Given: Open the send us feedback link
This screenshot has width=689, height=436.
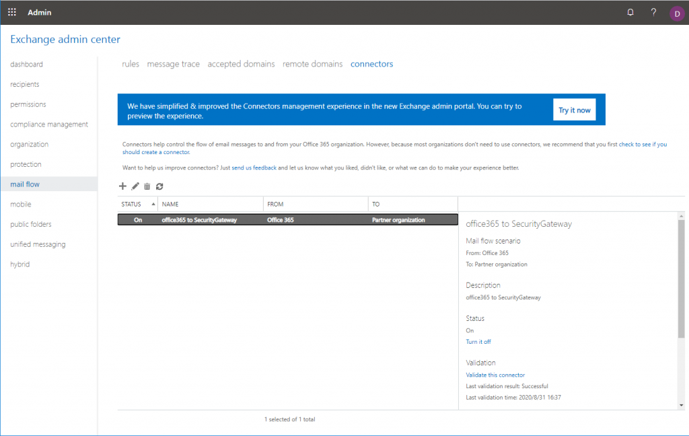Looking at the screenshot, I should click(x=254, y=168).
